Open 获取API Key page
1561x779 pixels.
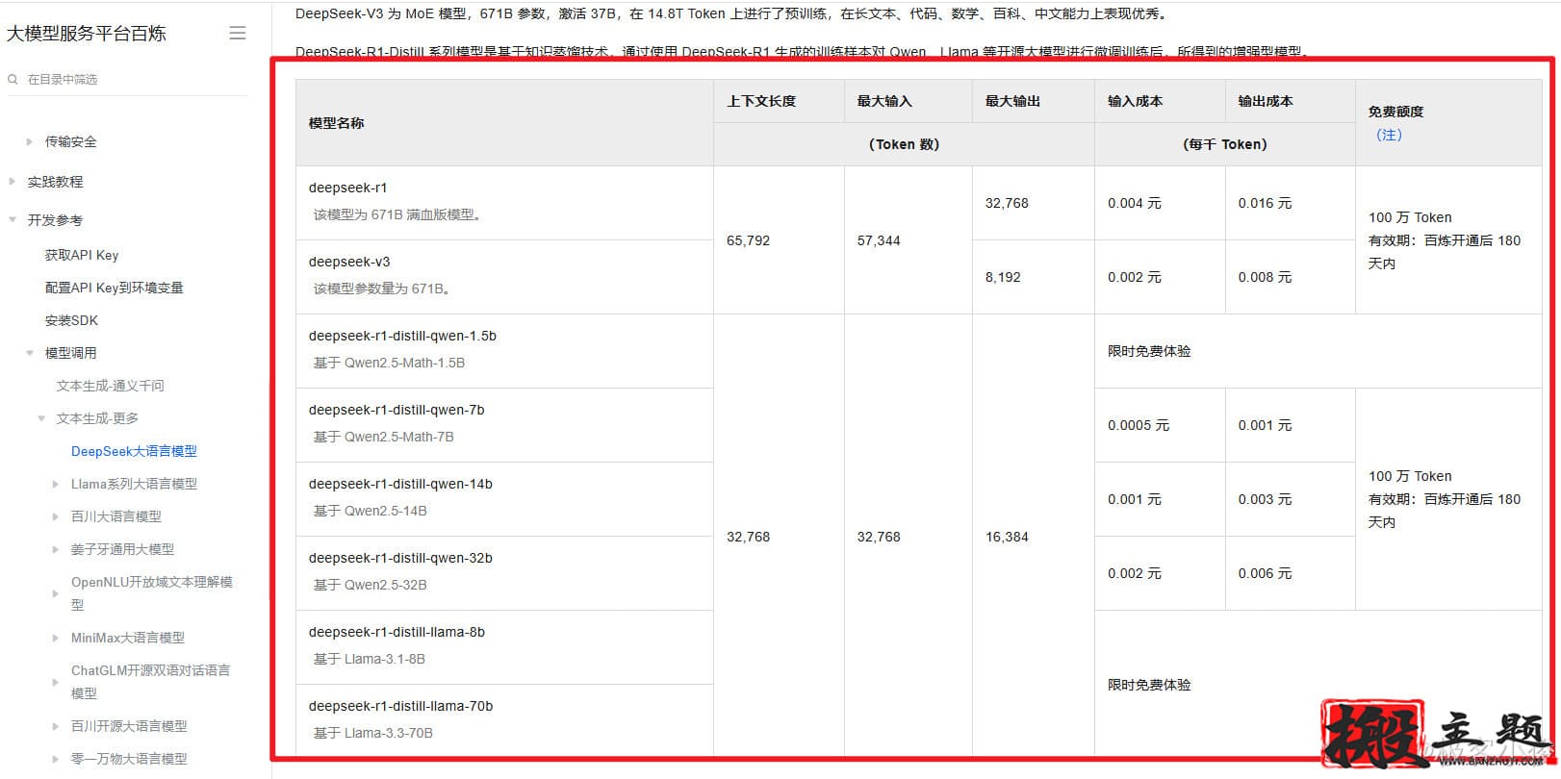pyautogui.click(x=82, y=255)
